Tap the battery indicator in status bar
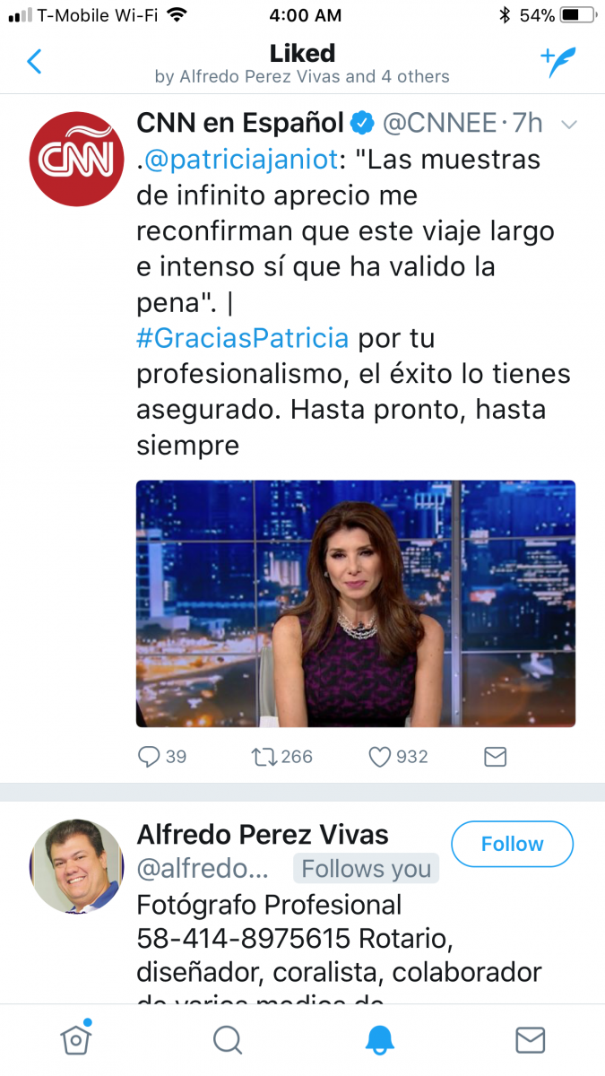Image resolution: width=605 pixels, height=1076 pixels. (578, 15)
